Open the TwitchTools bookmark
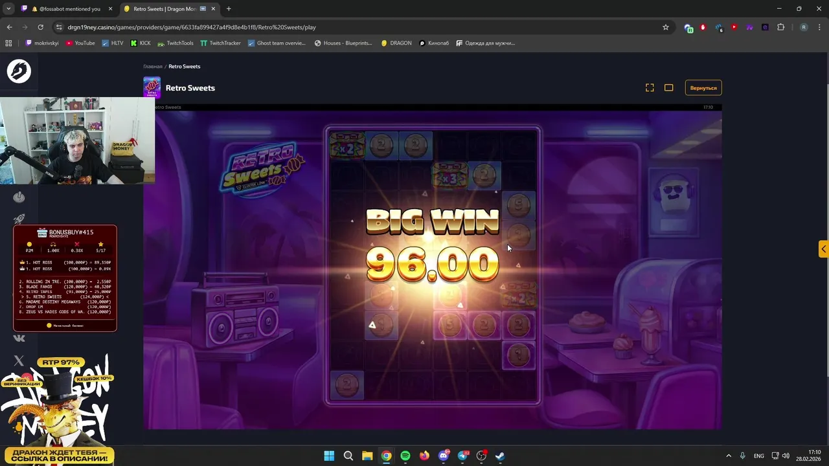The height and width of the screenshot is (466, 829). 175,43
